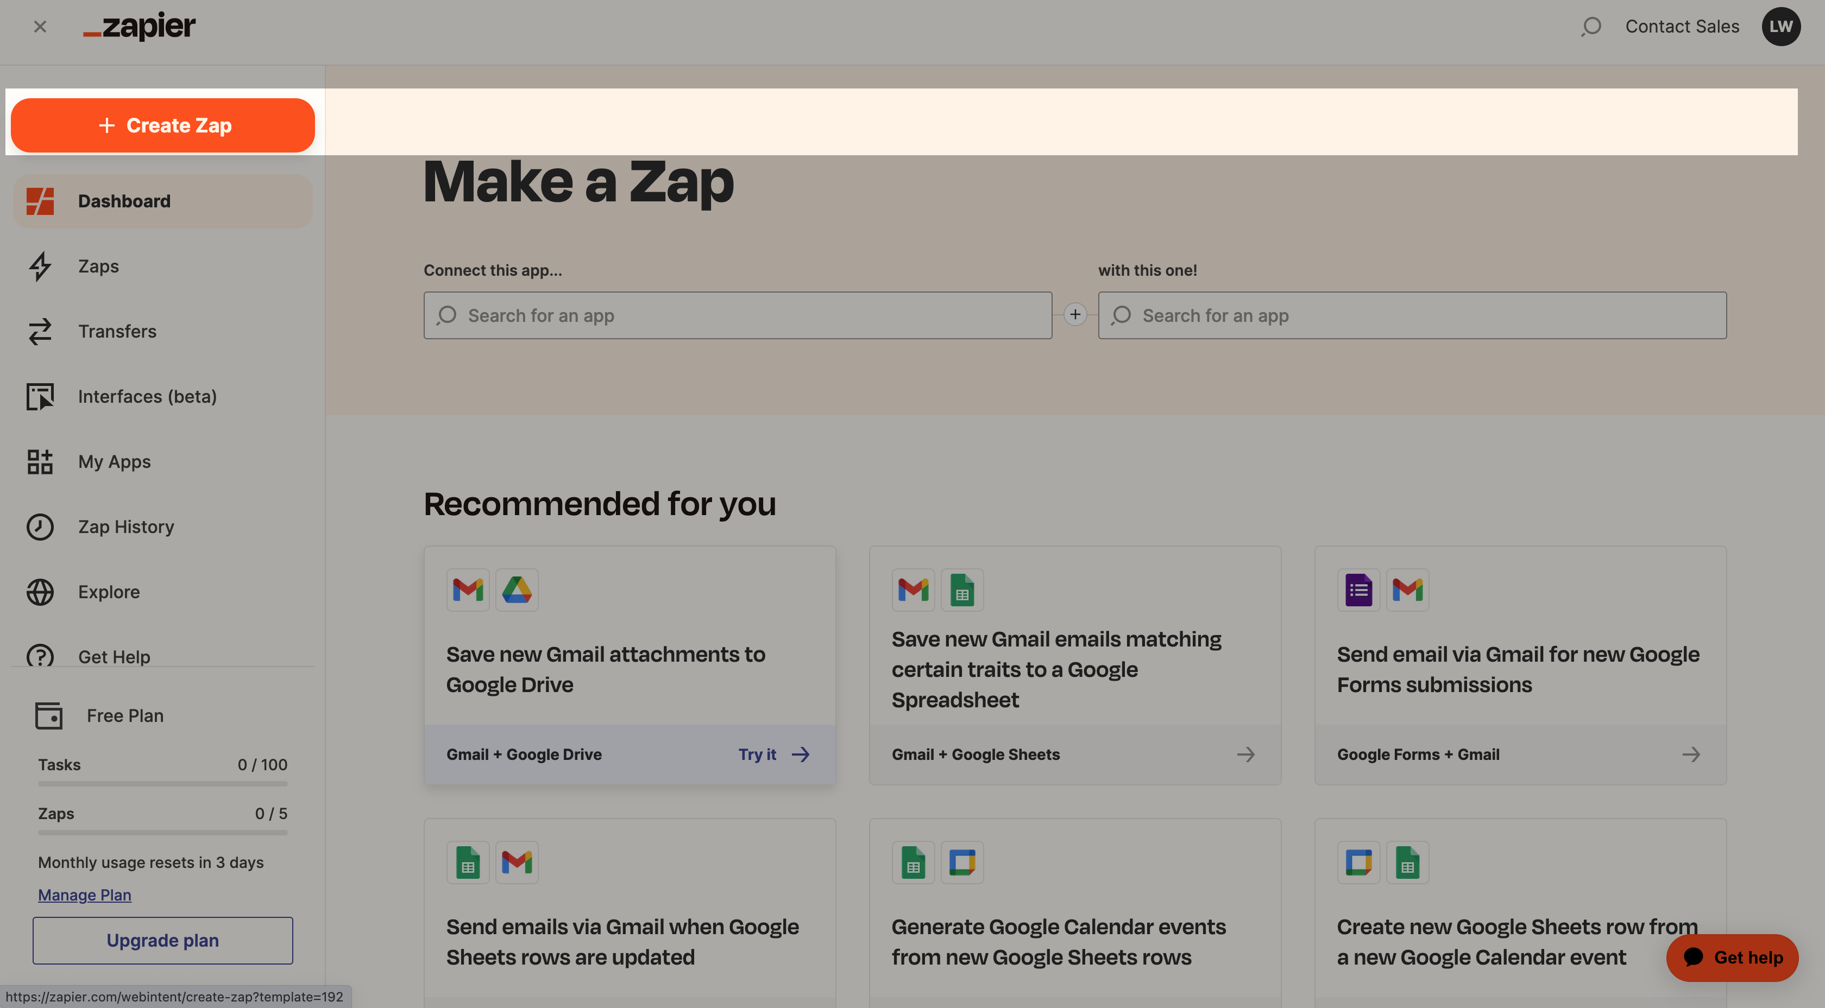
Task: Click the Interfaces (beta) icon
Action: pyautogui.click(x=40, y=396)
